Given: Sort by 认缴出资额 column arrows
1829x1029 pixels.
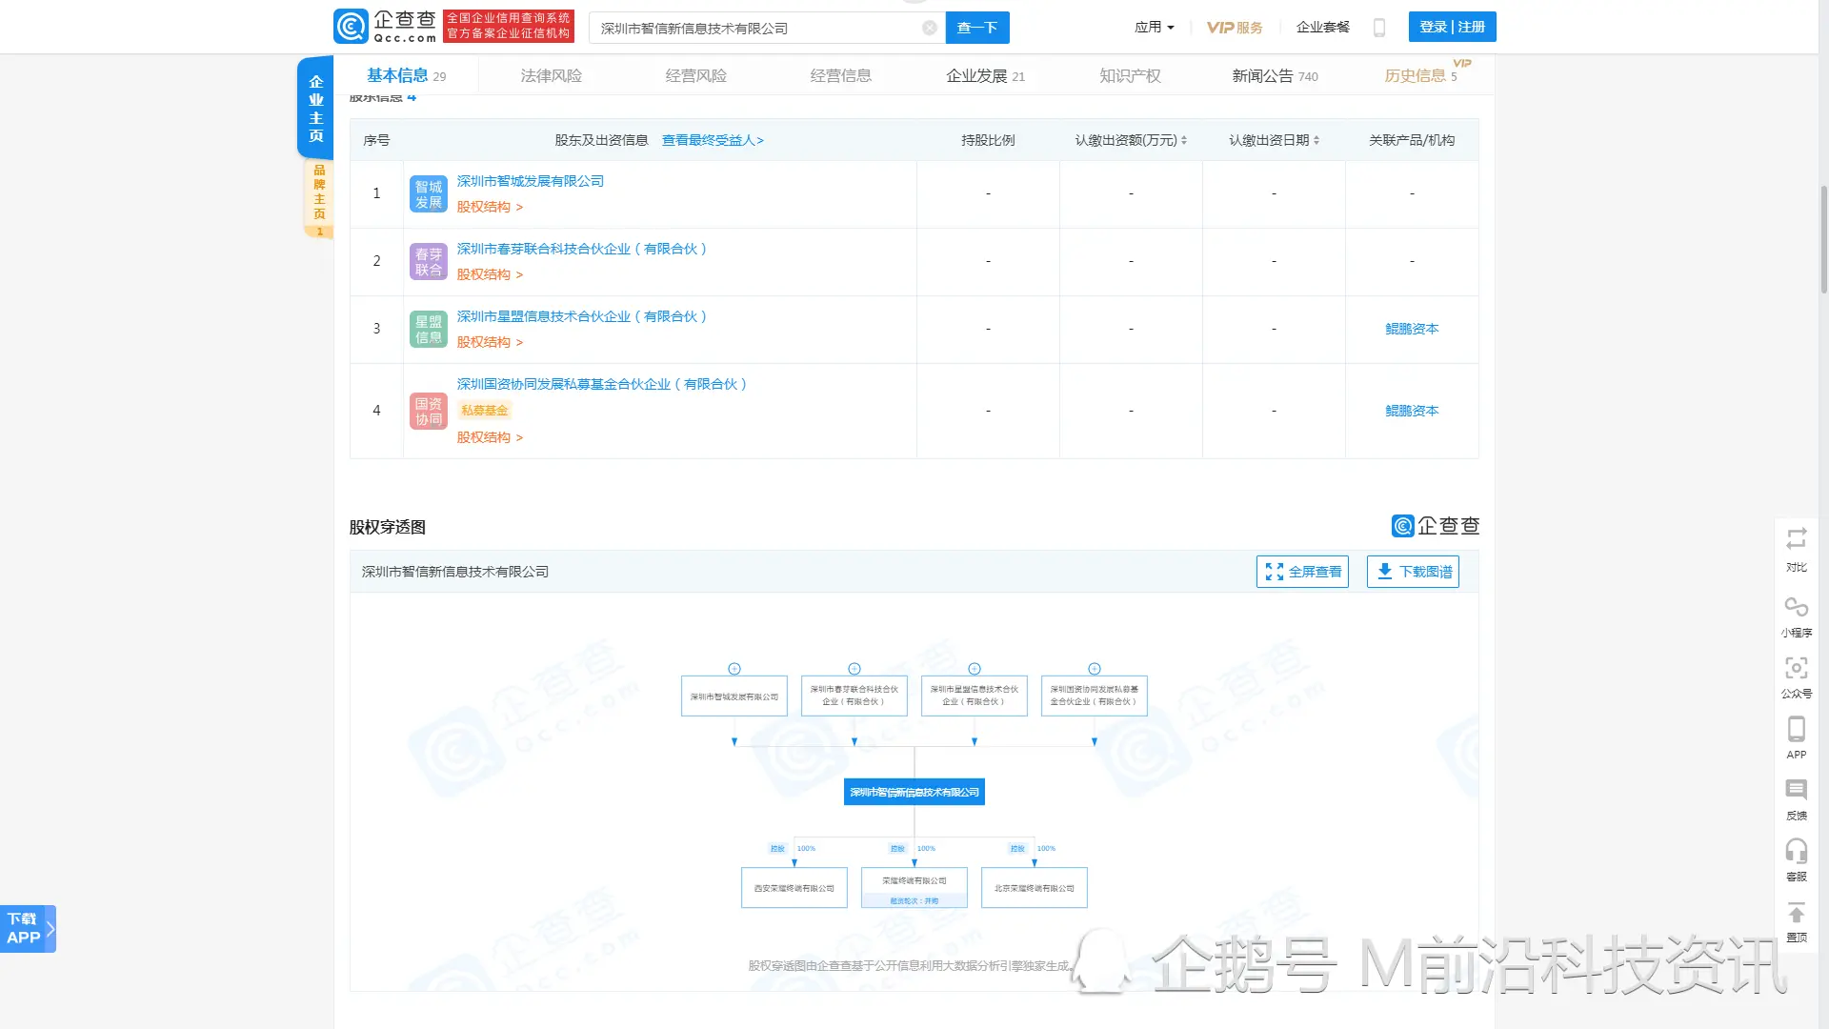Looking at the screenshot, I should [1184, 141].
